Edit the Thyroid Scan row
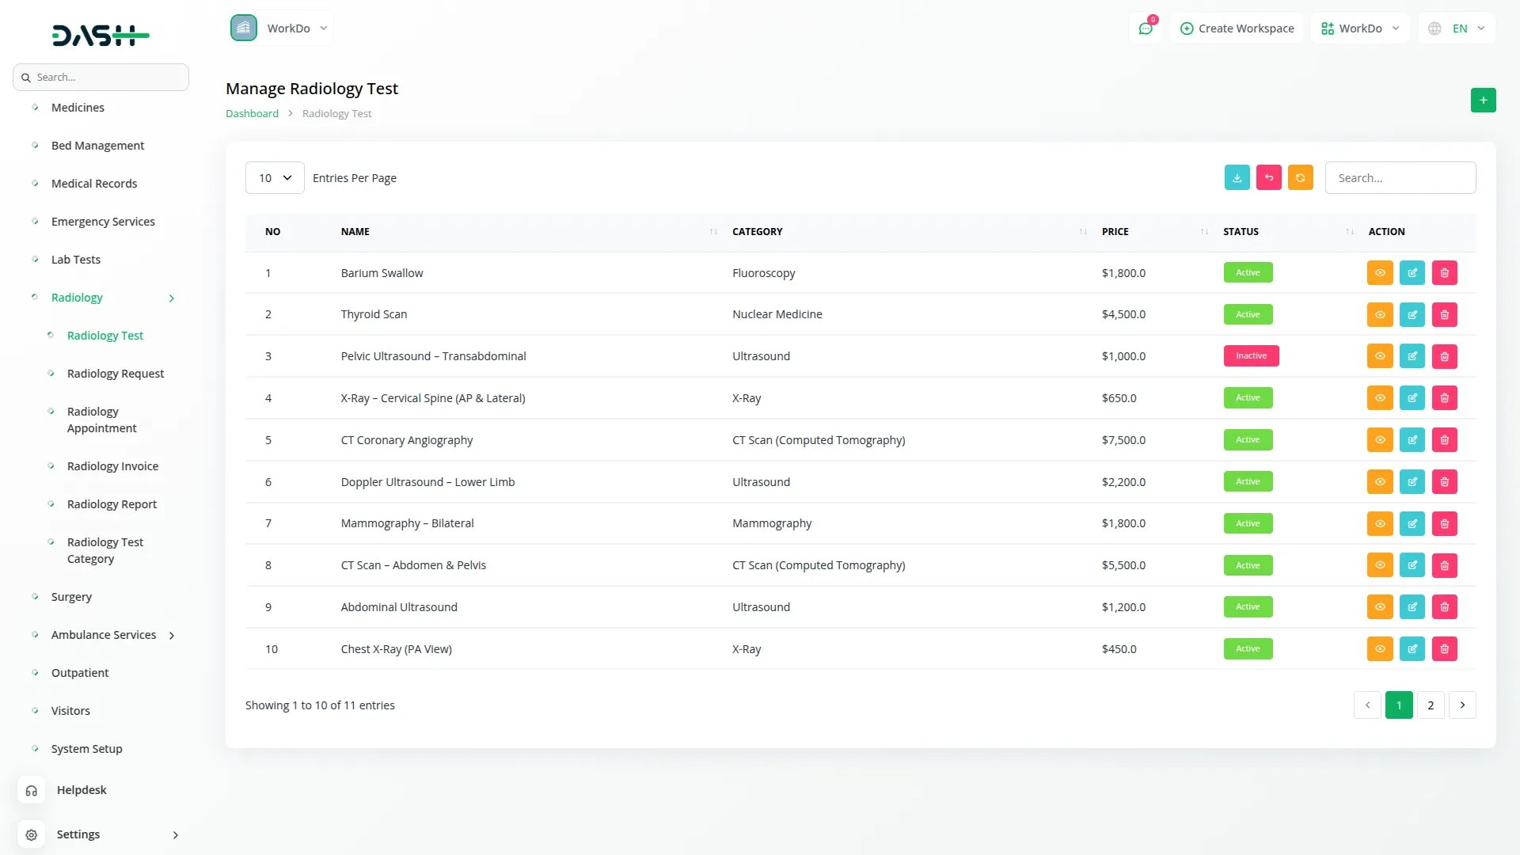The height and width of the screenshot is (855, 1520). coord(1412,315)
